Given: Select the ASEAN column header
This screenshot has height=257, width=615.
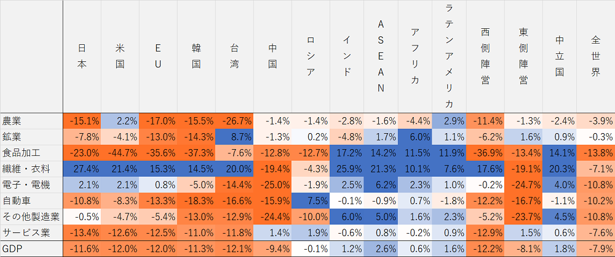Looking at the screenshot, I should (x=380, y=56).
